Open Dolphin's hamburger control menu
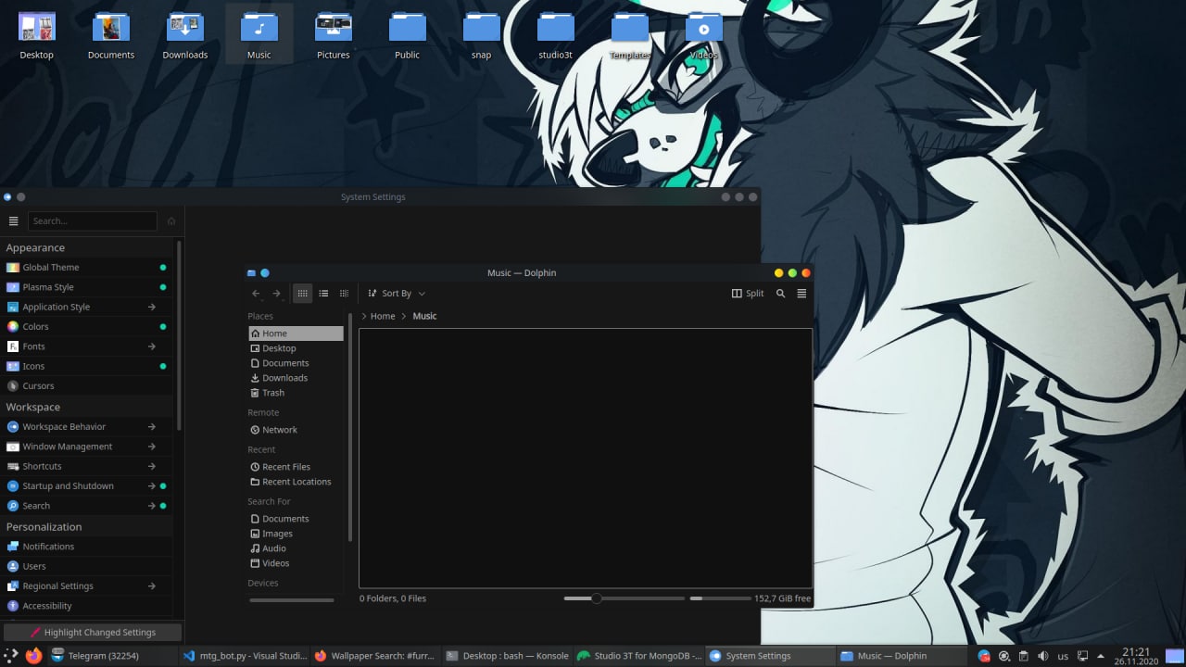 (x=801, y=294)
